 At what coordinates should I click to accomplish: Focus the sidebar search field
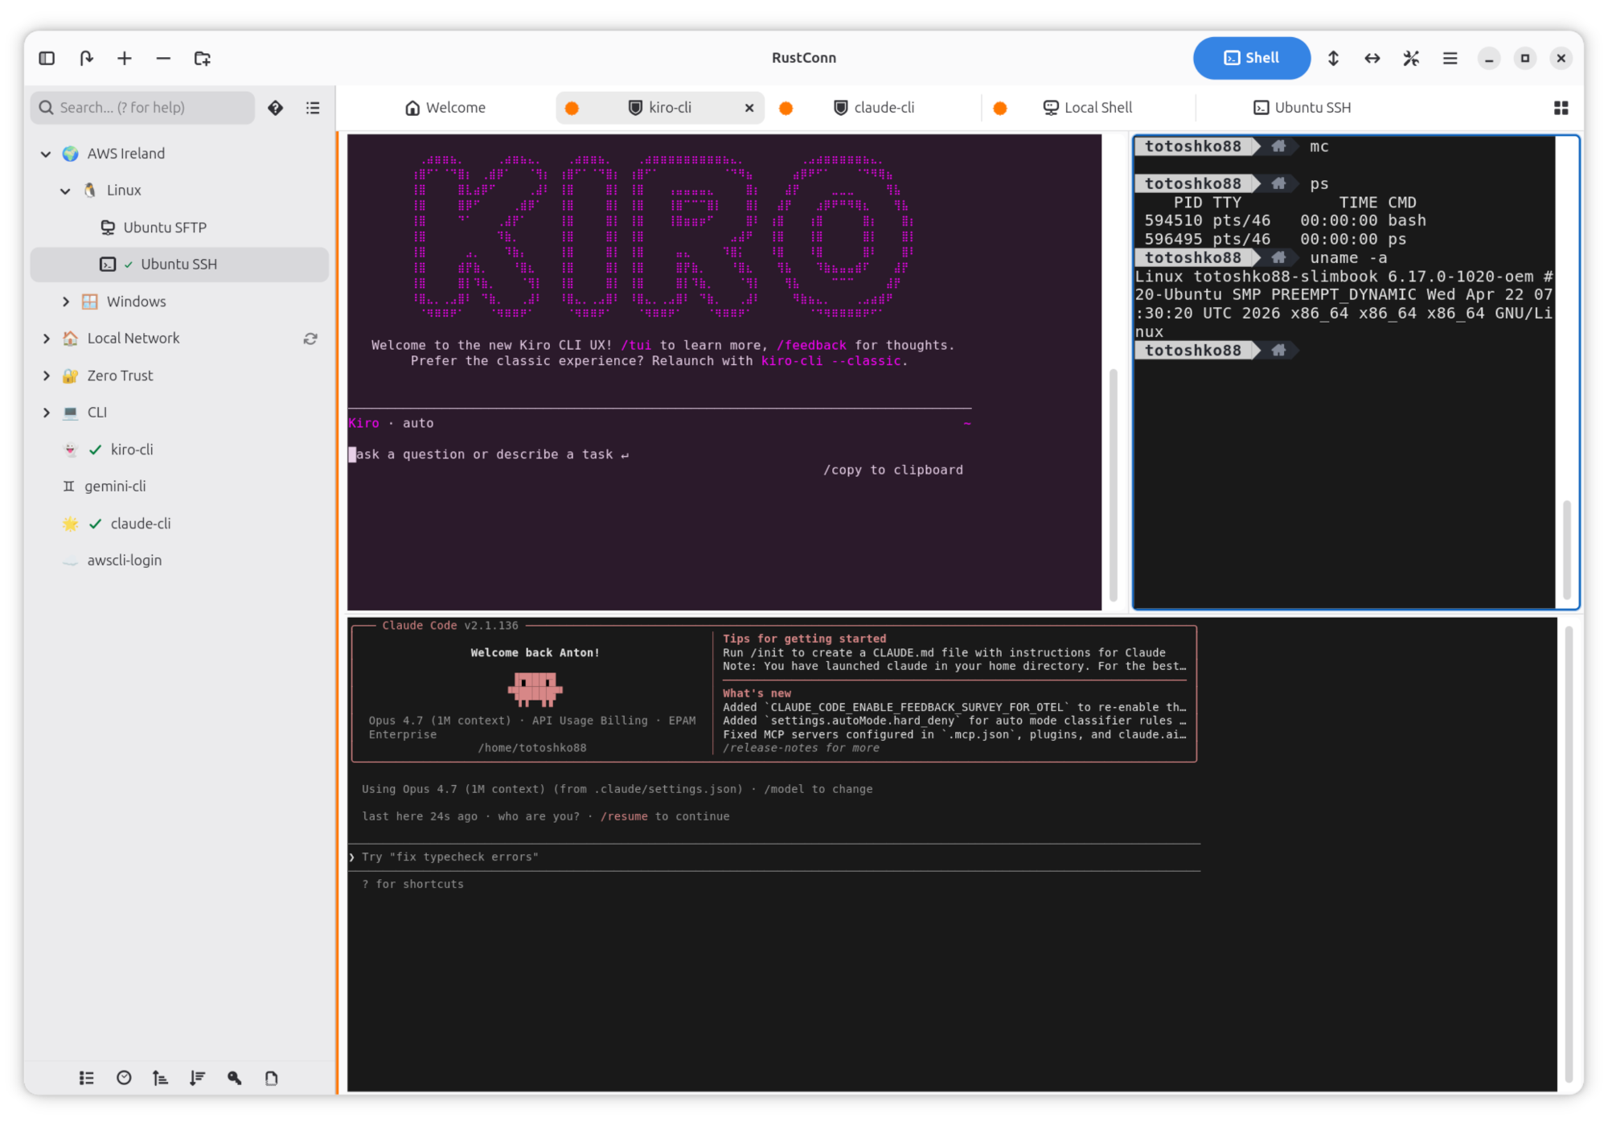coord(143,108)
